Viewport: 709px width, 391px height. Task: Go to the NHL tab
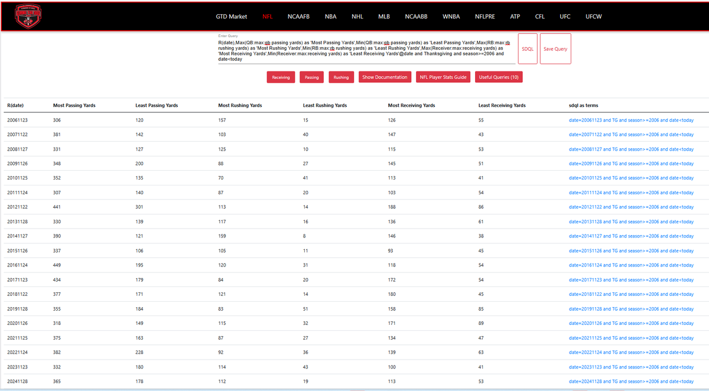click(357, 17)
